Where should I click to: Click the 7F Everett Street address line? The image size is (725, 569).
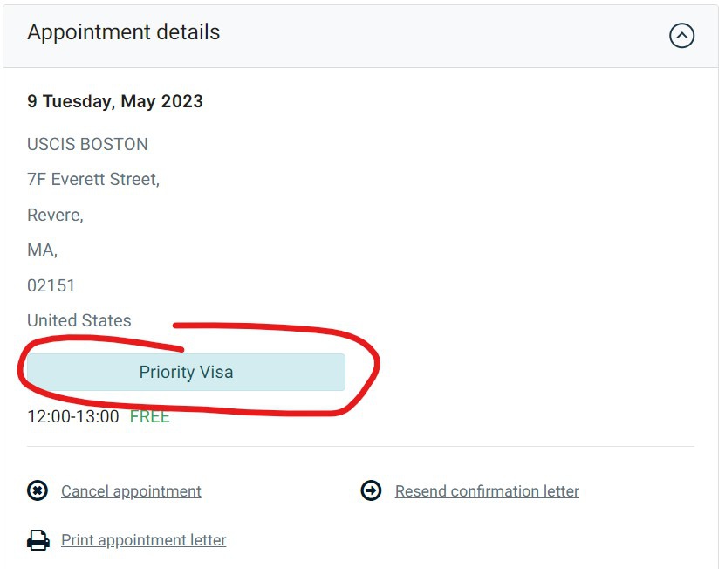(93, 180)
